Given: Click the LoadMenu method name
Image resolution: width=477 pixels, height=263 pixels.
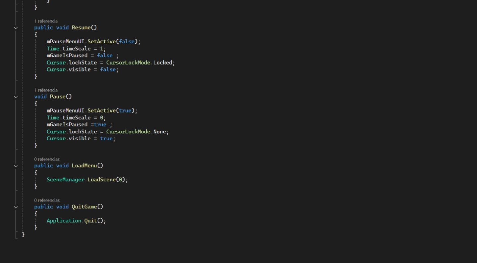Looking at the screenshot, I should coord(84,165).
